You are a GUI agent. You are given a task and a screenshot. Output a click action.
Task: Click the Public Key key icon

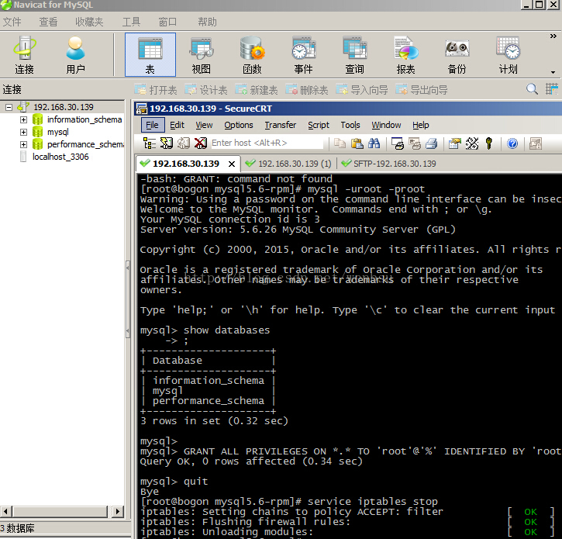coord(489,143)
